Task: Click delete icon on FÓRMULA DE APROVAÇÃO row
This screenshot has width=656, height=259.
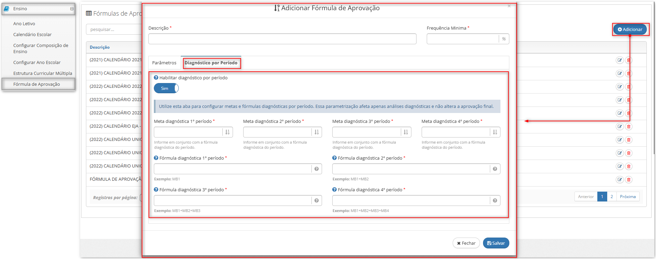Action: coord(629,180)
